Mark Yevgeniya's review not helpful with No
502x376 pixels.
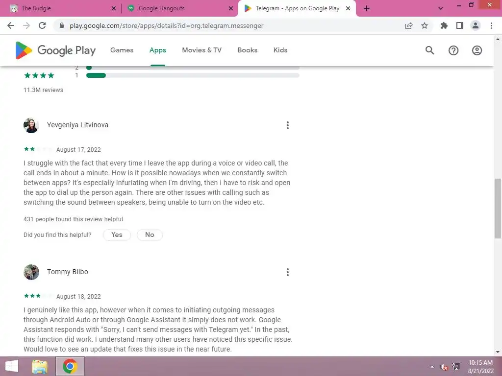tap(150, 235)
